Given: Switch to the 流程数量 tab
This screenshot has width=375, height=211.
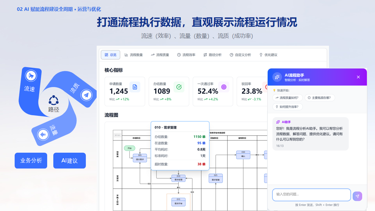Looking at the screenshot, I should (134, 55).
